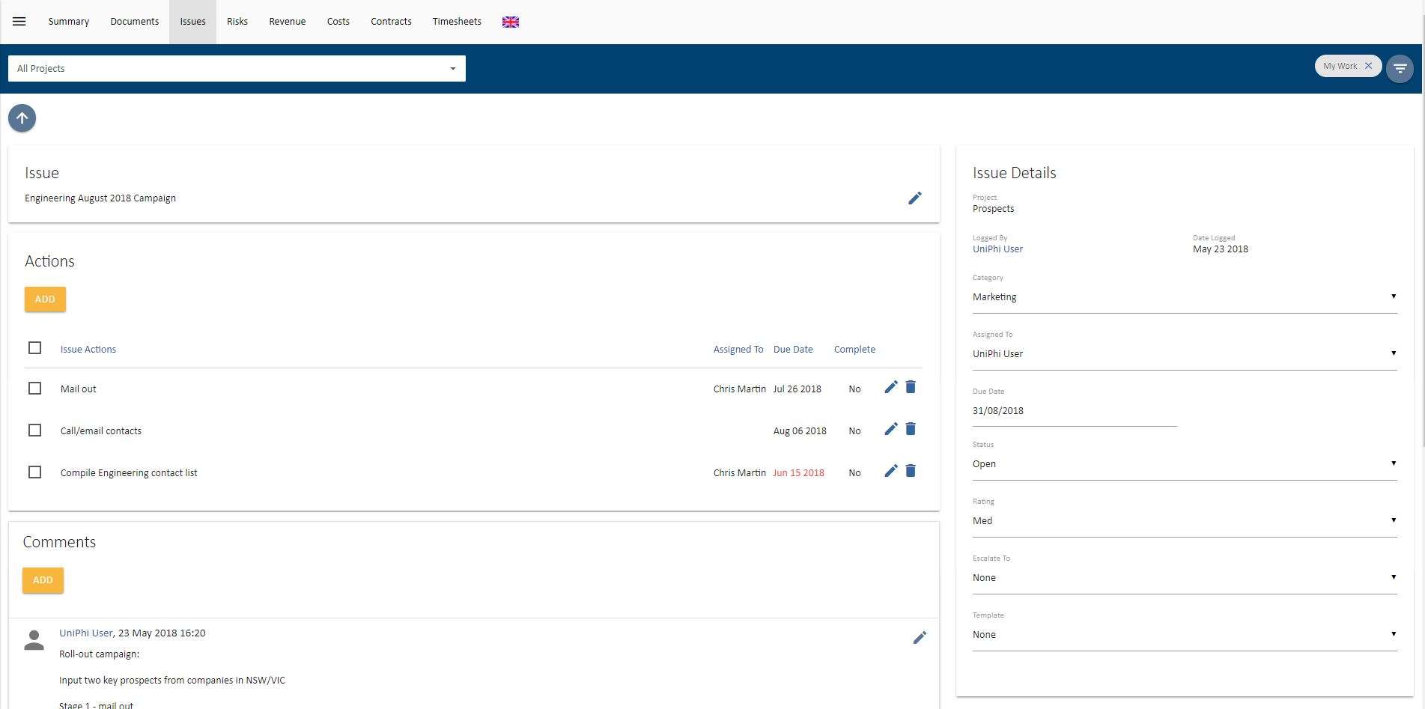Switch to the Risks tab
The image size is (1425, 709).
237,22
